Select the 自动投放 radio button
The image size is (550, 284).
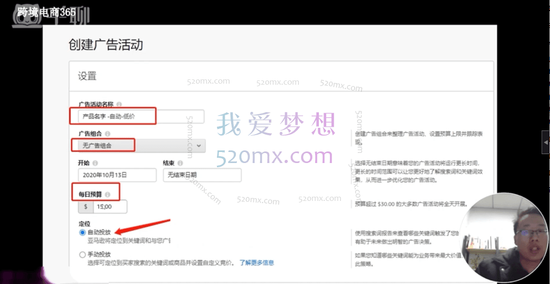pyautogui.click(x=82, y=232)
